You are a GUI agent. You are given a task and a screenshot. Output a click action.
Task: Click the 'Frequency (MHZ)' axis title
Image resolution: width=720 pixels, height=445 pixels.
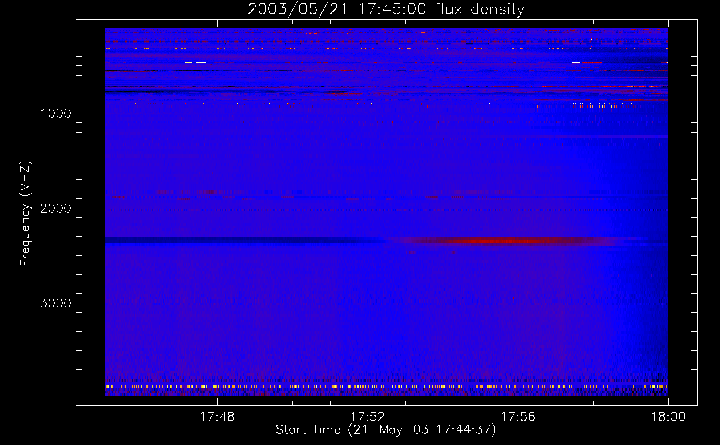pyautogui.click(x=26, y=214)
